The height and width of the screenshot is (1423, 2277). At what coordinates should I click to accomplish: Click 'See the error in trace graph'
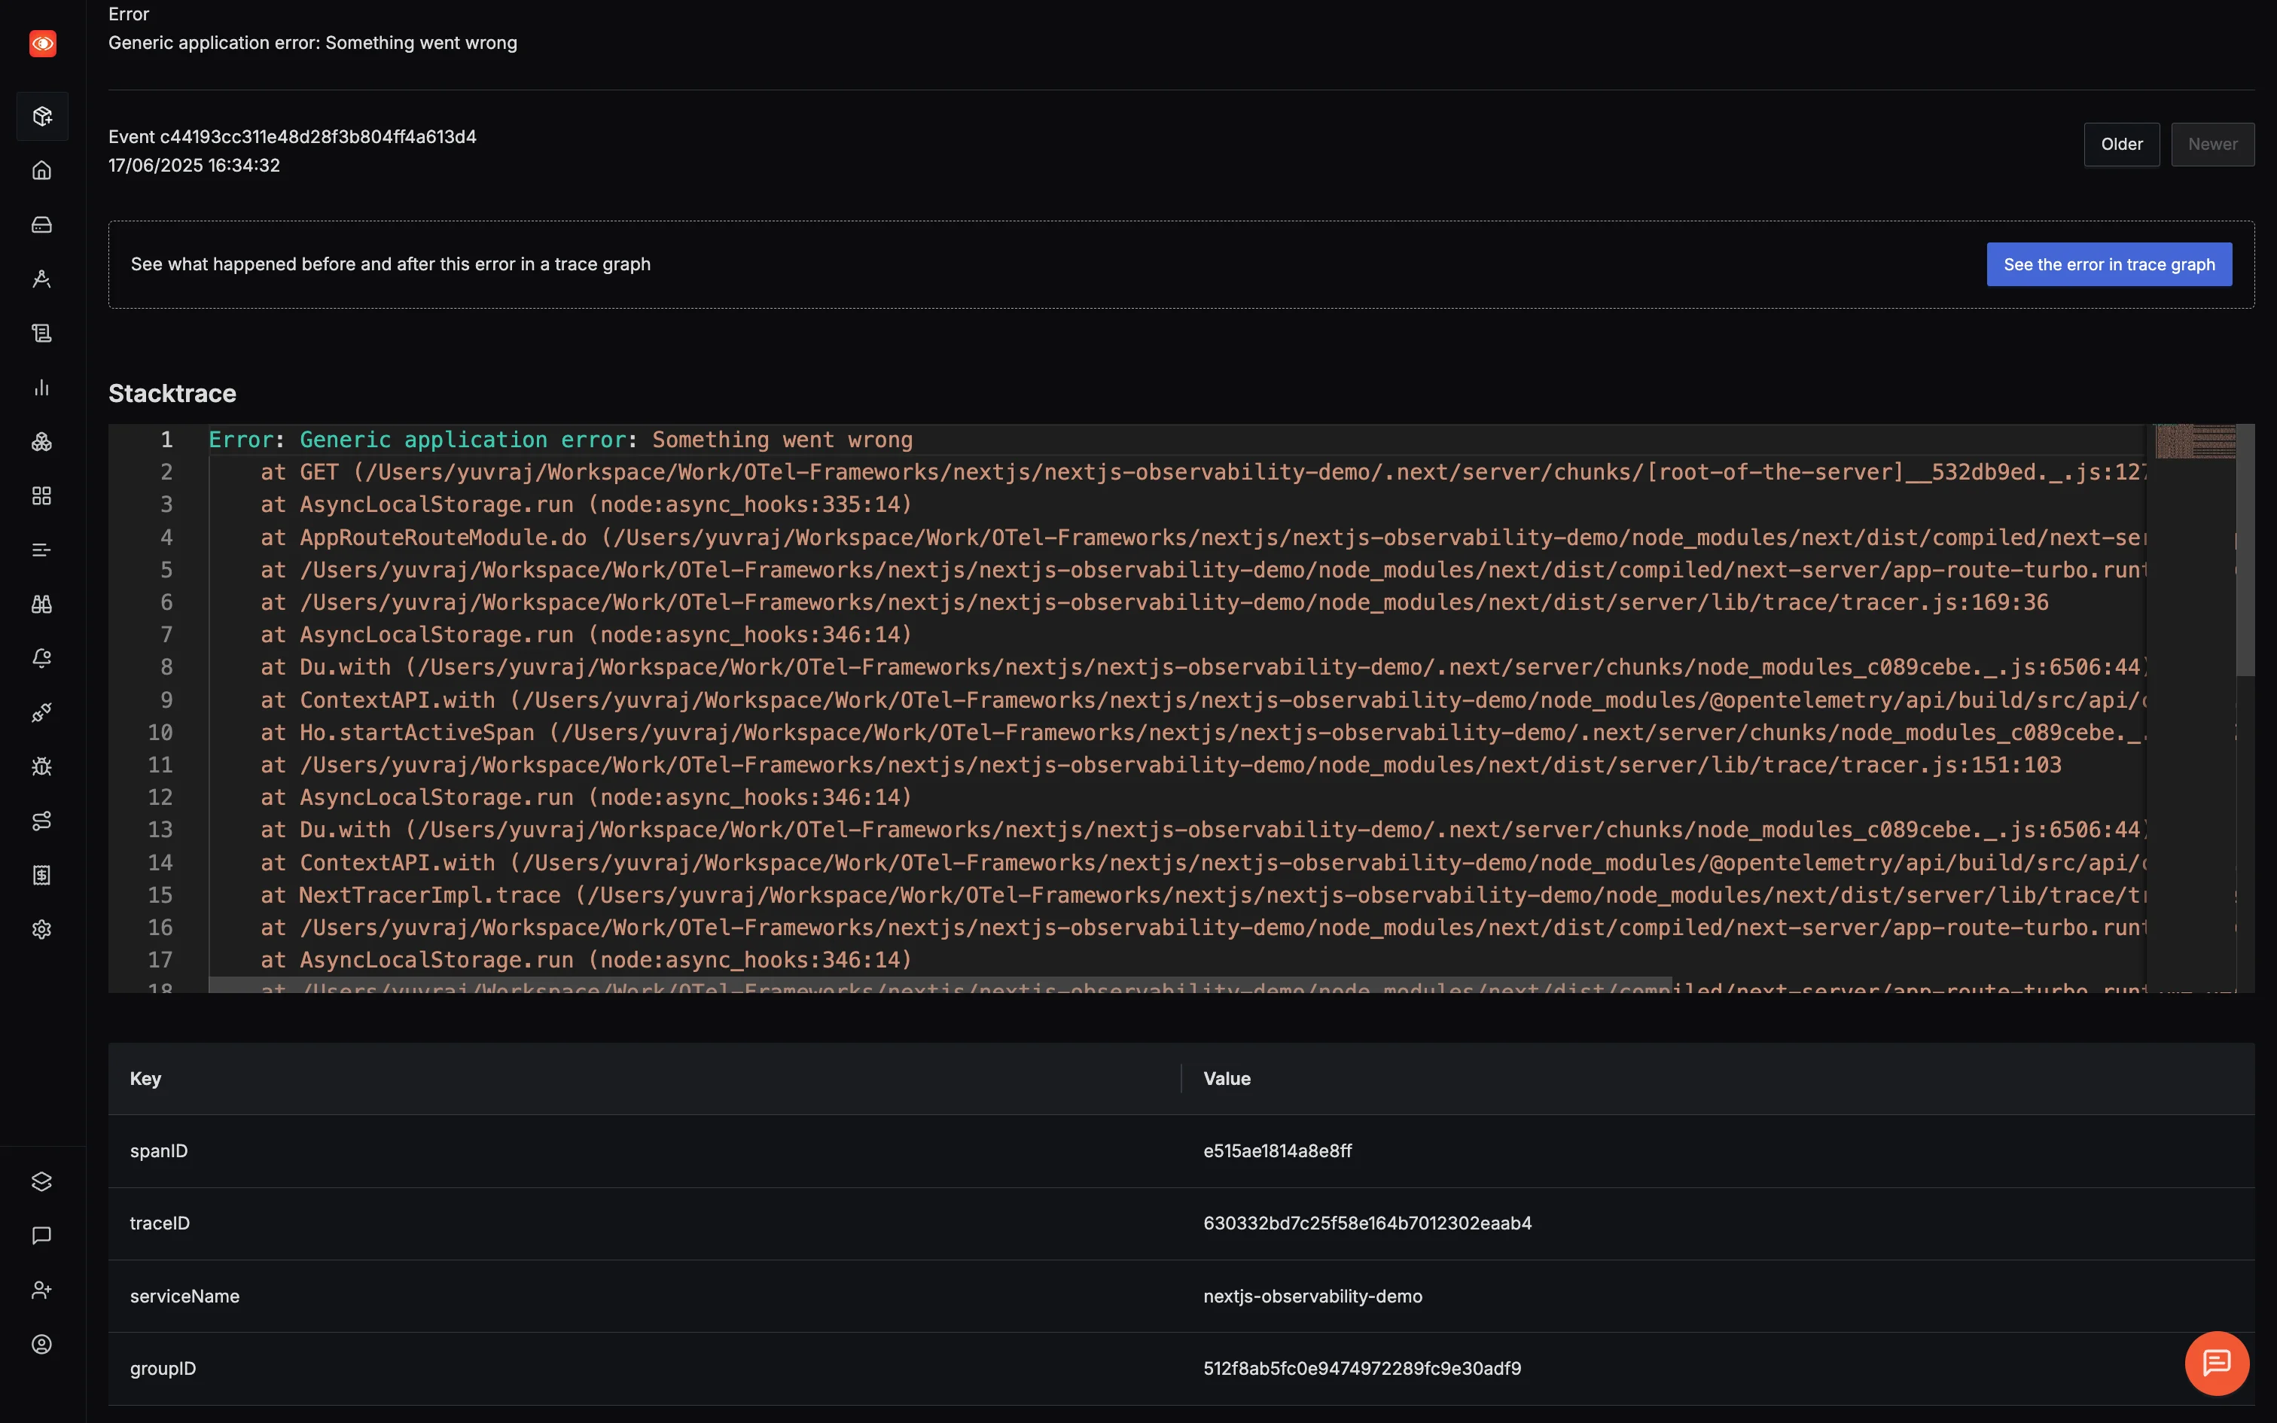[x=2108, y=264]
